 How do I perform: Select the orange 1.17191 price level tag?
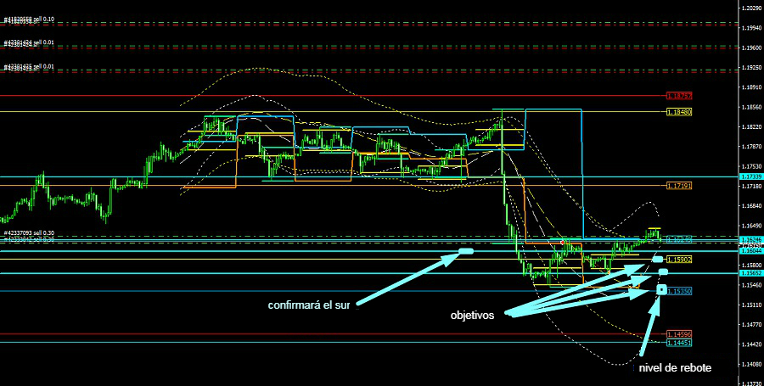point(679,185)
